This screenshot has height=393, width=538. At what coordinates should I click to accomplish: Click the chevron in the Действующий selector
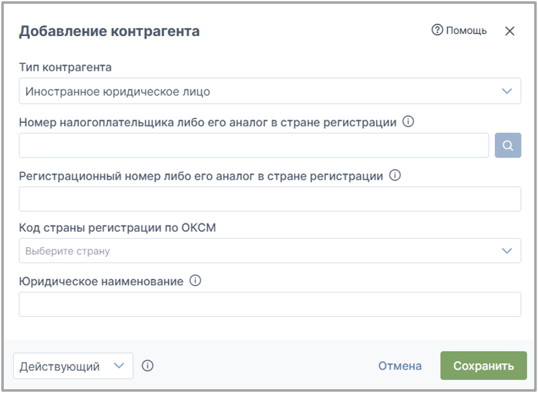119,366
